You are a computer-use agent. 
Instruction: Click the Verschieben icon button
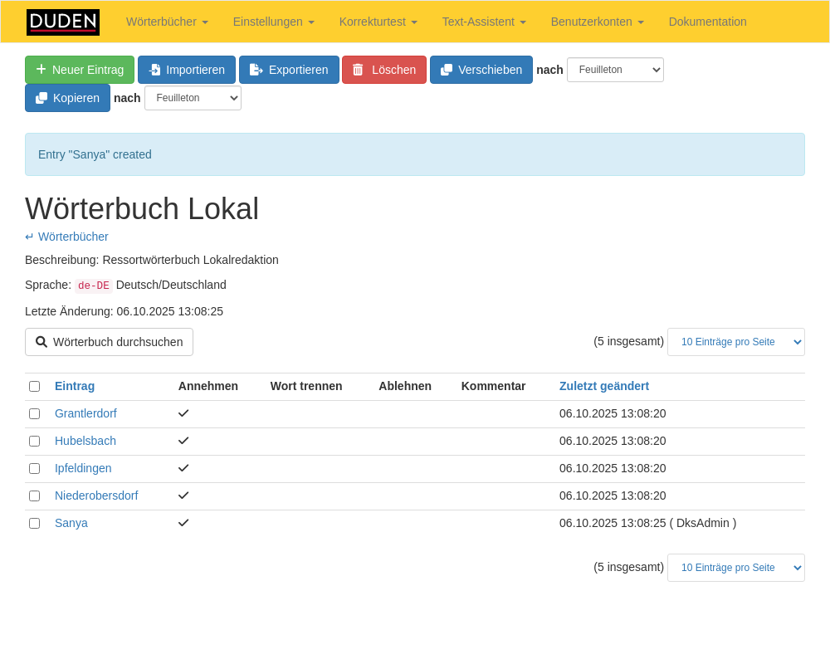click(447, 70)
